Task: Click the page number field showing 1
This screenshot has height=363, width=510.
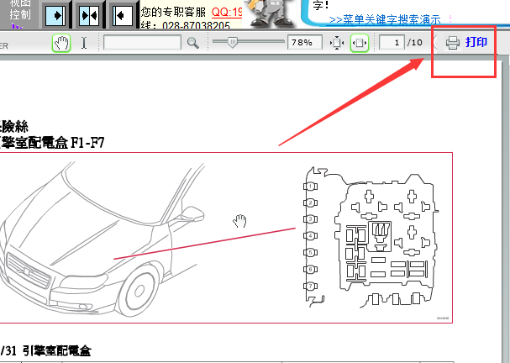Action: click(392, 43)
